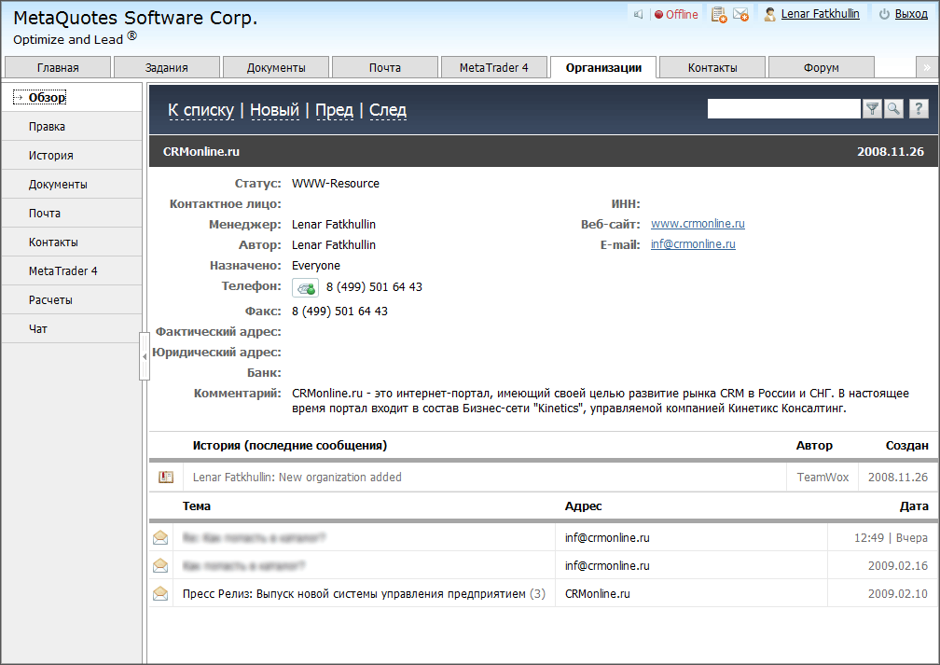Click the CRMonline.ru organization title

tap(201, 152)
